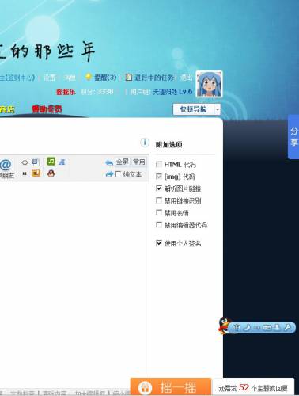Click the redo arrow icon in the editor
299x396 pixels.
(109, 174)
